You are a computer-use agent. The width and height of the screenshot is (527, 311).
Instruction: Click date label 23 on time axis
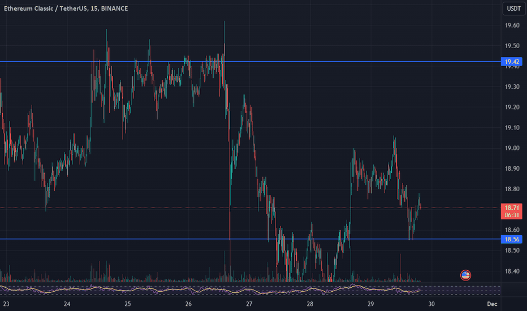point(6,304)
